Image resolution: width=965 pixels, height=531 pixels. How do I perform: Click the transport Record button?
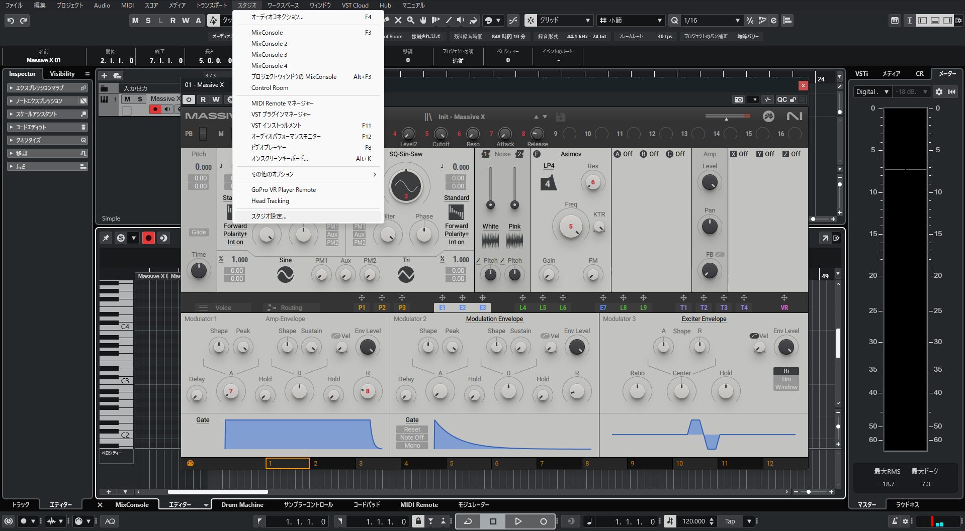pos(543,521)
